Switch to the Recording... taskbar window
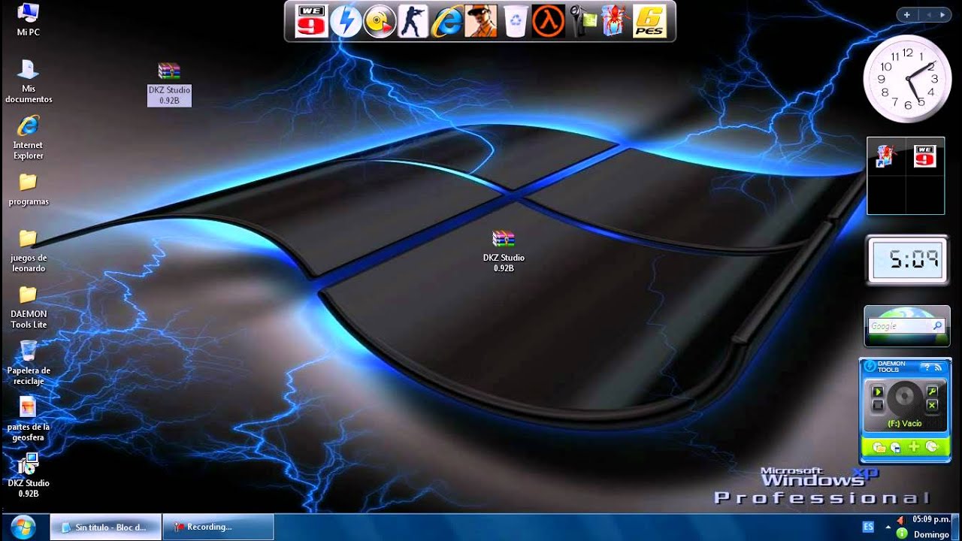 pos(218,527)
